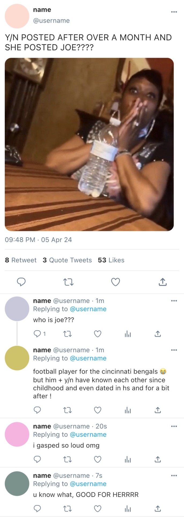184x517 pixels.
Task: View analytics for "who is joe???" reply
Action: (x=128, y=334)
